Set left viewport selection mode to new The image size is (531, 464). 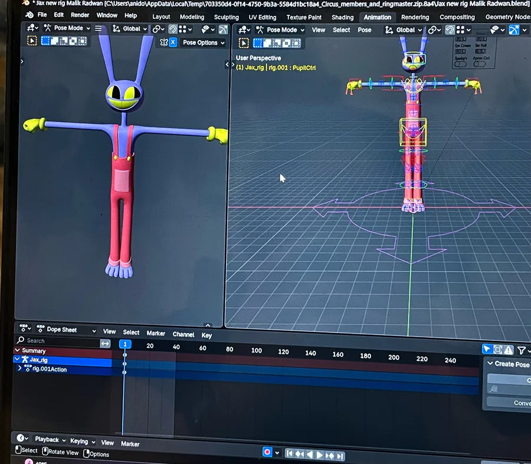pyautogui.click(x=45, y=41)
